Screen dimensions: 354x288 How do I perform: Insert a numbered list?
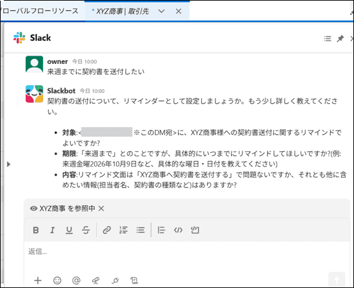pyautogui.click(x=124, y=230)
